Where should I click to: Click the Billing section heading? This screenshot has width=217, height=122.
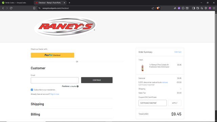pyautogui.click(x=35, y=115)
